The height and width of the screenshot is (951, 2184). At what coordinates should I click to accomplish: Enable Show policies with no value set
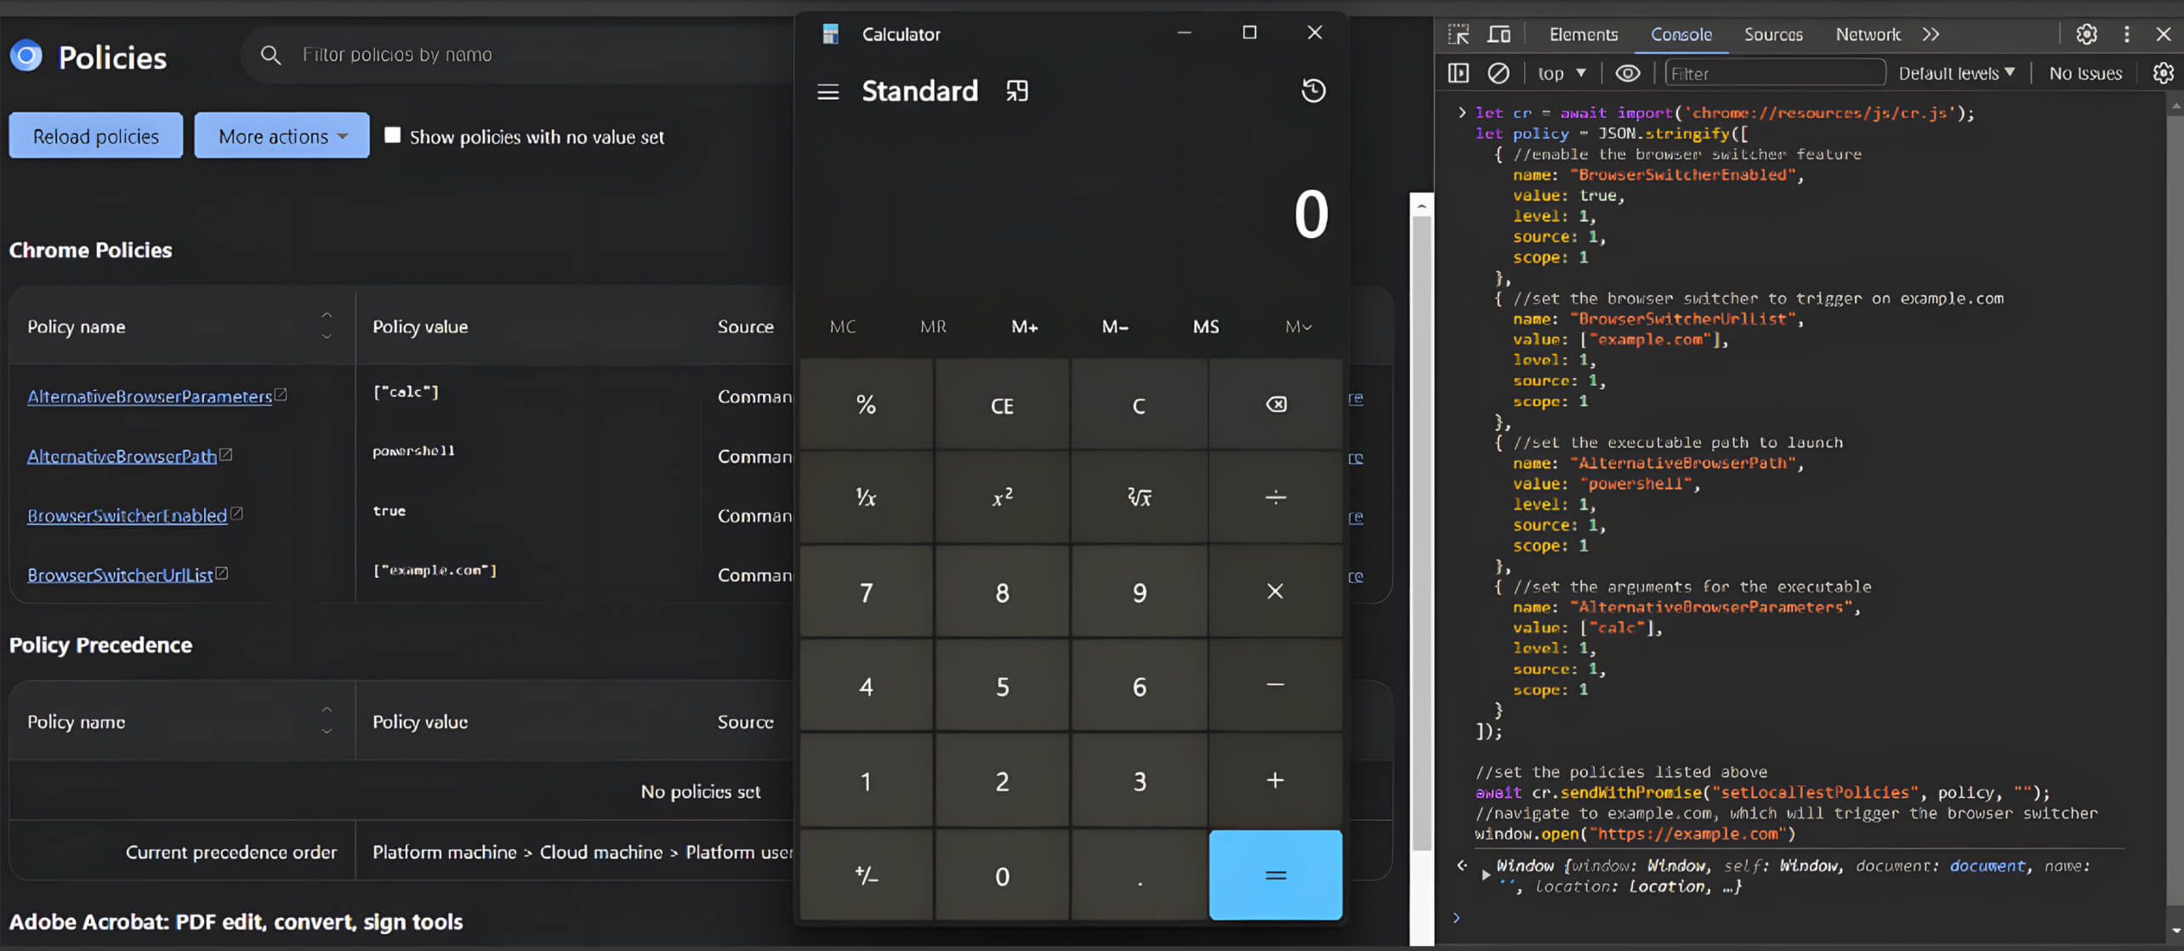click(x=392, y=134)
